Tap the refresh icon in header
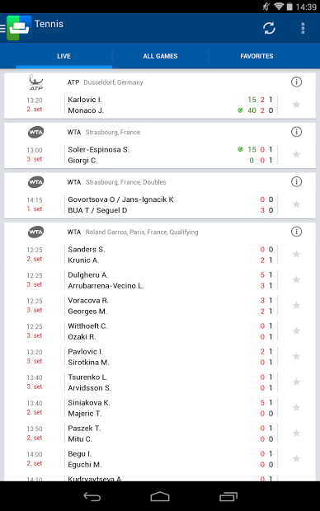The height and width of the screenshot is (511, 320). (269, 28)
